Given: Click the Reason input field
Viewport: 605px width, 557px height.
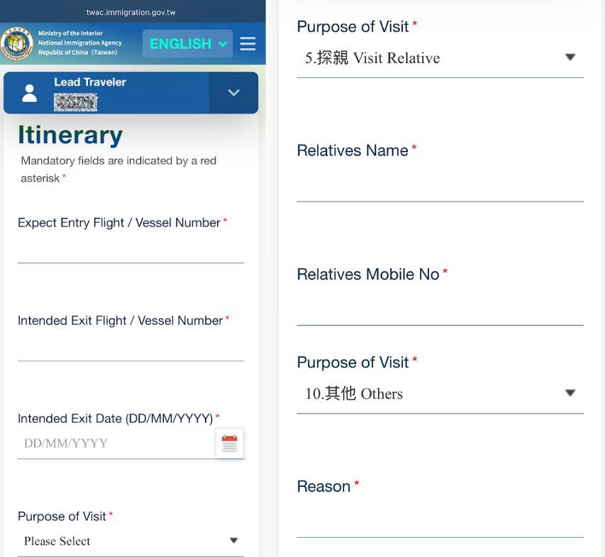Looking at the screenshot, I should (440, 524).
